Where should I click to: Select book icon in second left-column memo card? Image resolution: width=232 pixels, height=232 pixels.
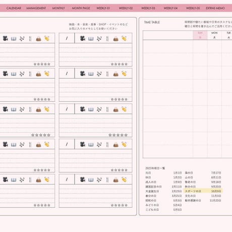(14, 74)
